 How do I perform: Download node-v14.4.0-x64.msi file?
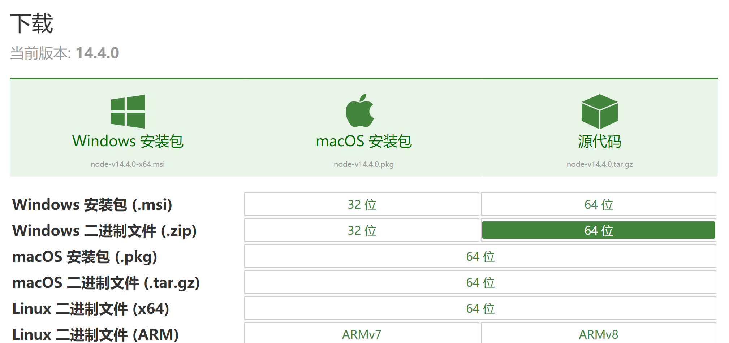coord(128,164)
